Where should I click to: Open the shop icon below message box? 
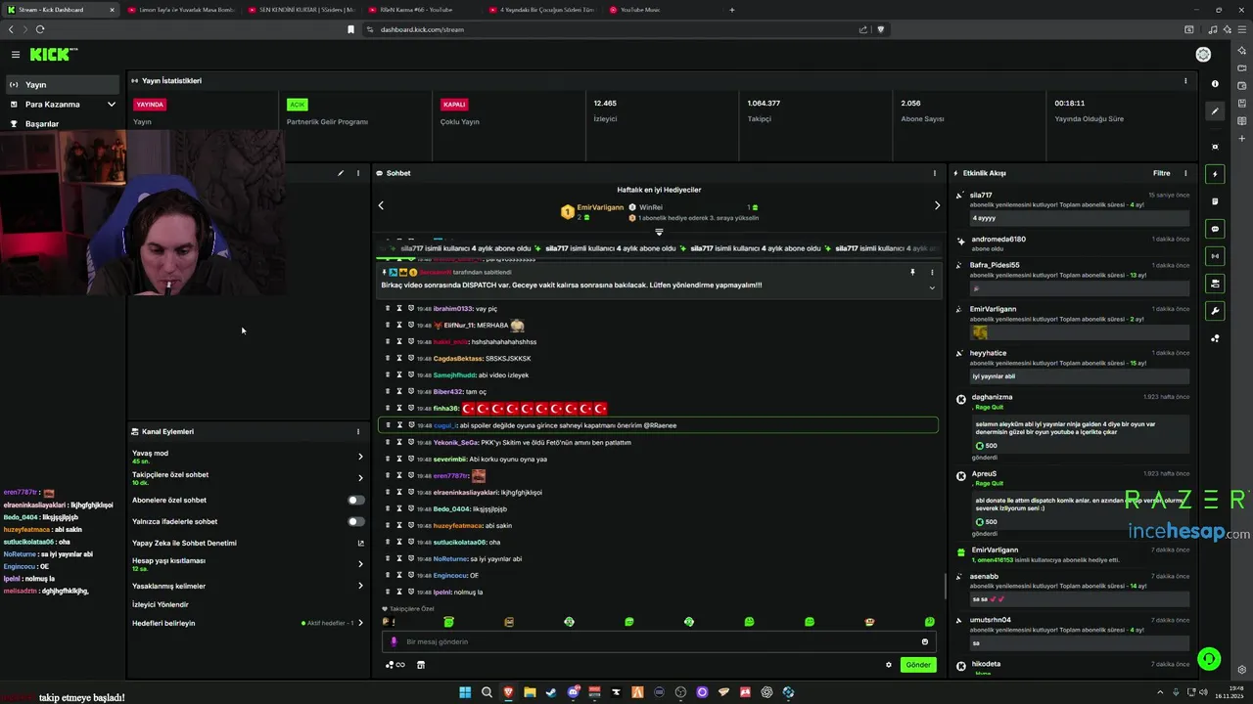point(421,665)
